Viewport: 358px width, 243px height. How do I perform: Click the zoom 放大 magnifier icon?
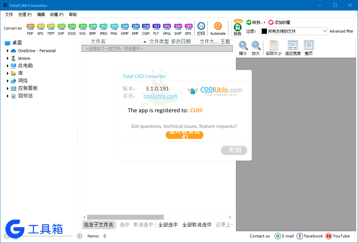tap(256, 48)
